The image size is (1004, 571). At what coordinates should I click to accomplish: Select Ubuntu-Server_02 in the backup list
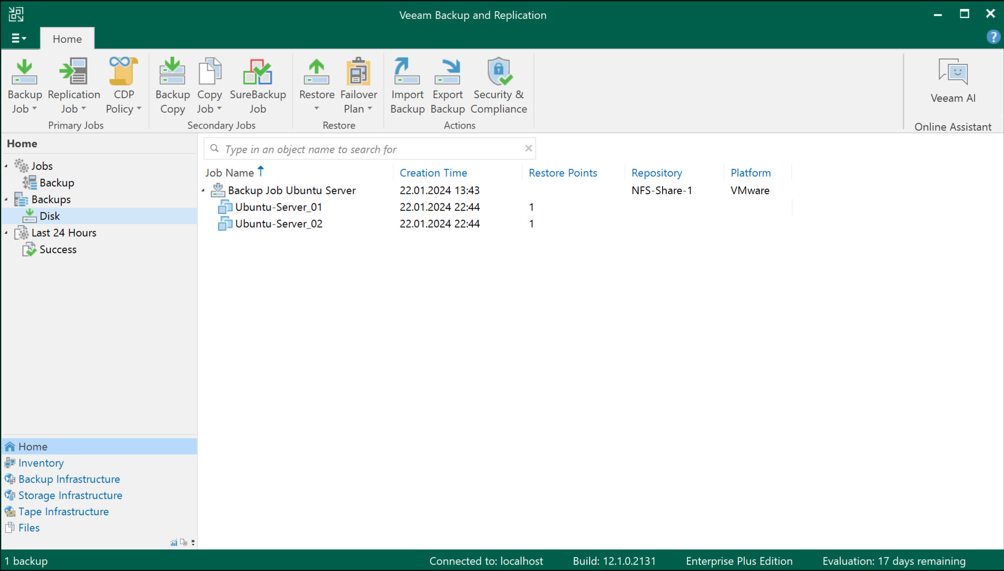(x=278, y=224)
